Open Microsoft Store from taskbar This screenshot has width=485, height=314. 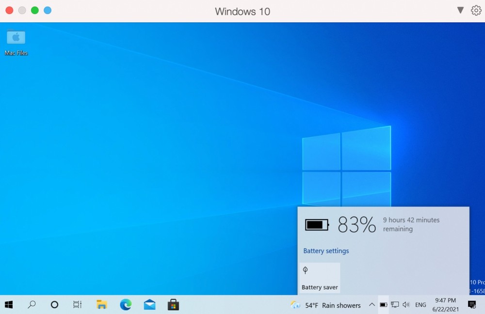[173, 305]
